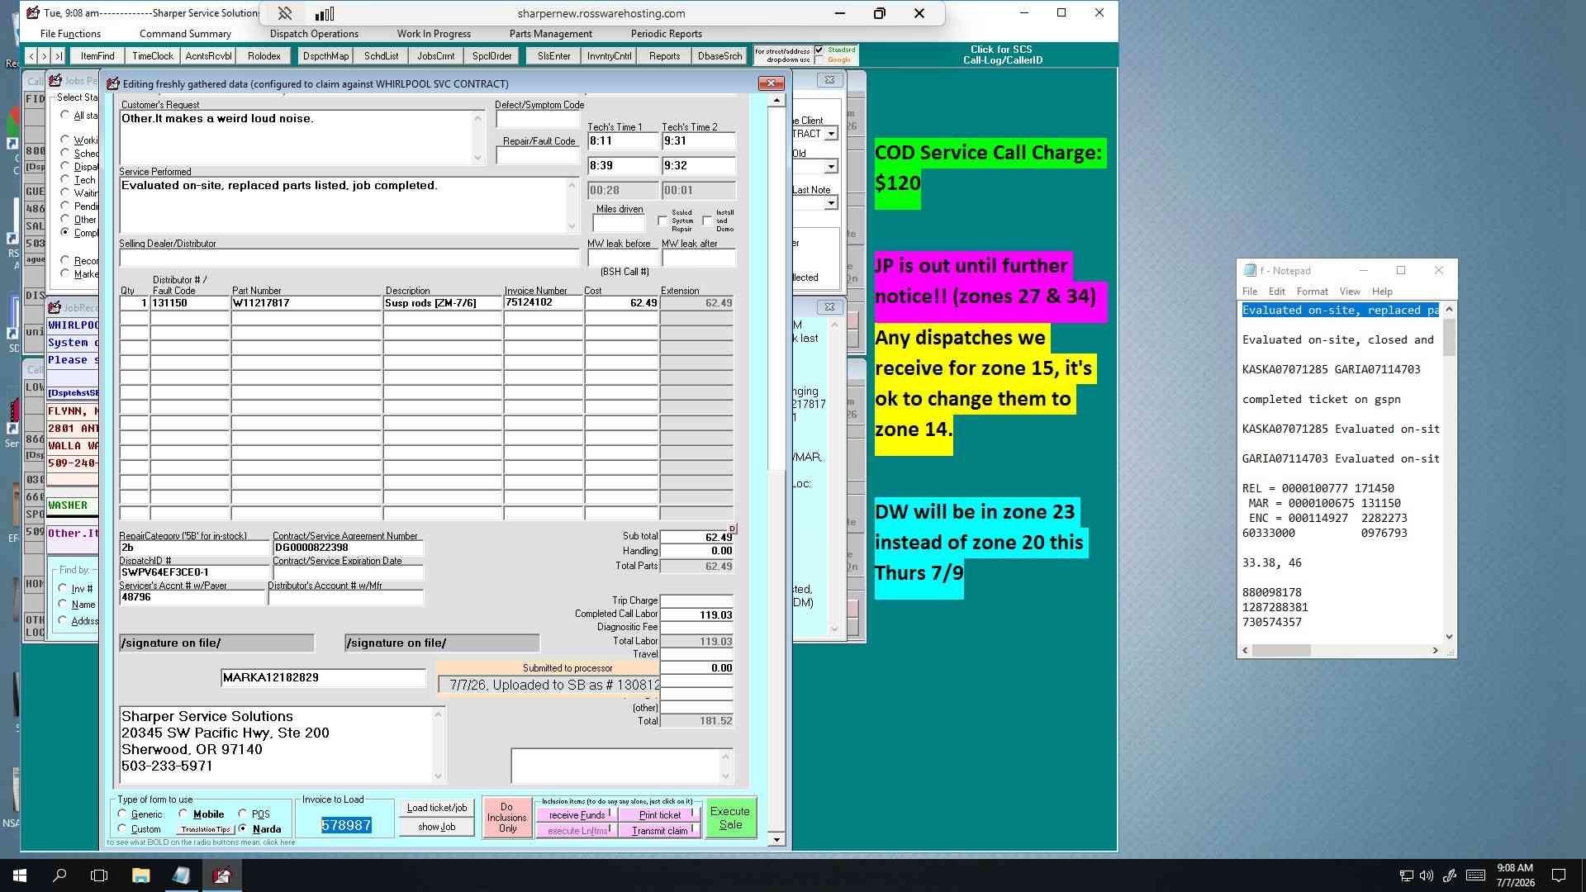Expand the Last Note dropdown
1586x892 pixels.
click(x=831, y=203)
